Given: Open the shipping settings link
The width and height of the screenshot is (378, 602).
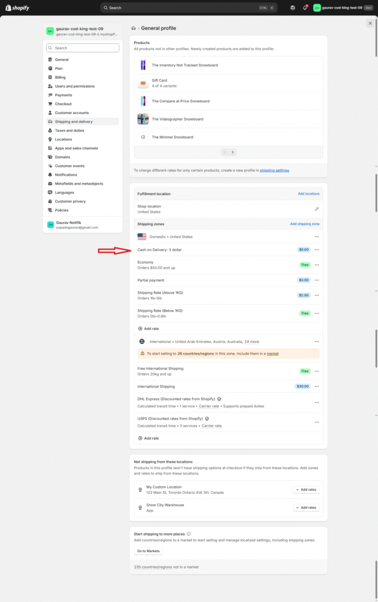Looking at the screenshot, I should tap(275, 170).
